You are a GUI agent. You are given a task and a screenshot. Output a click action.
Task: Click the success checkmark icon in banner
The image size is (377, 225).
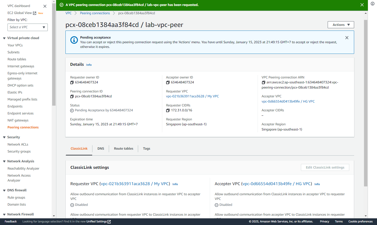(x=62, y=5)
